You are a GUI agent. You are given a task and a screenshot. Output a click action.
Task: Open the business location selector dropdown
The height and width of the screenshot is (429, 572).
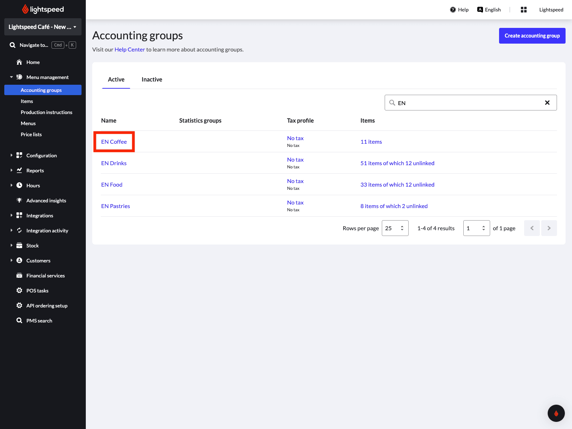(x=43, y=27)
